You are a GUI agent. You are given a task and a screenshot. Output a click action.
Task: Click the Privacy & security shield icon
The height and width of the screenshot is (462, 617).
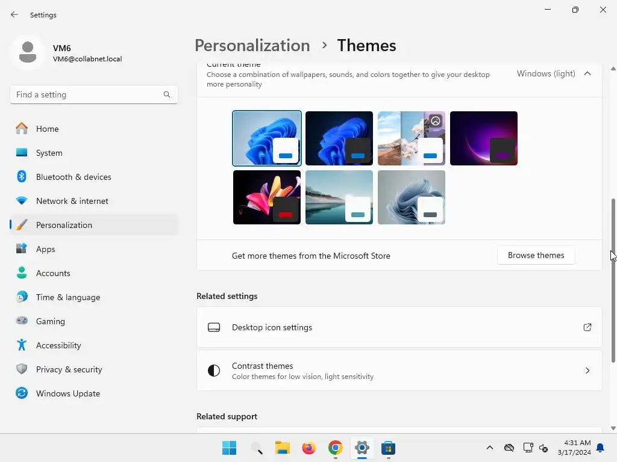click(22, 369)
